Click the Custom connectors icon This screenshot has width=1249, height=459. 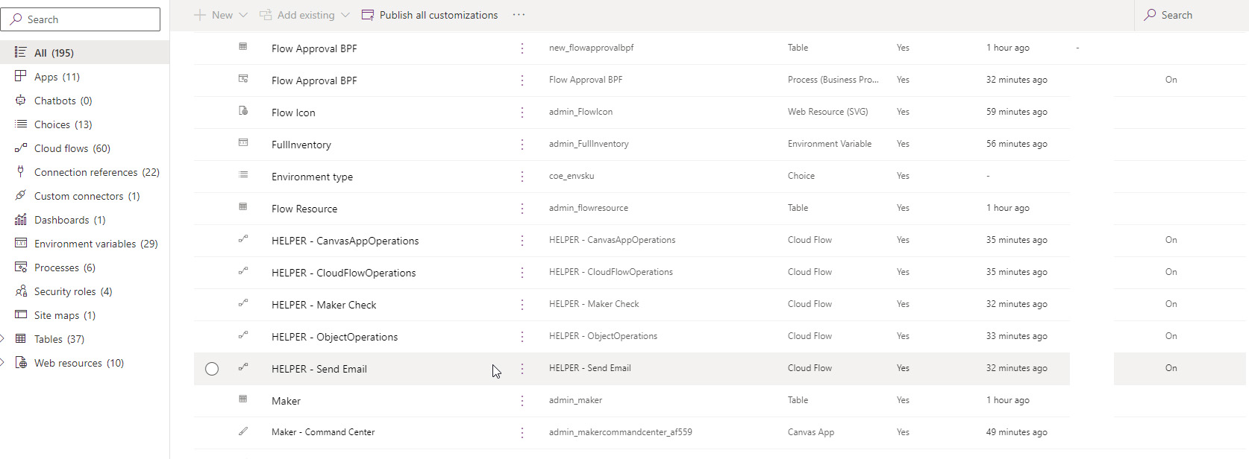21,196
